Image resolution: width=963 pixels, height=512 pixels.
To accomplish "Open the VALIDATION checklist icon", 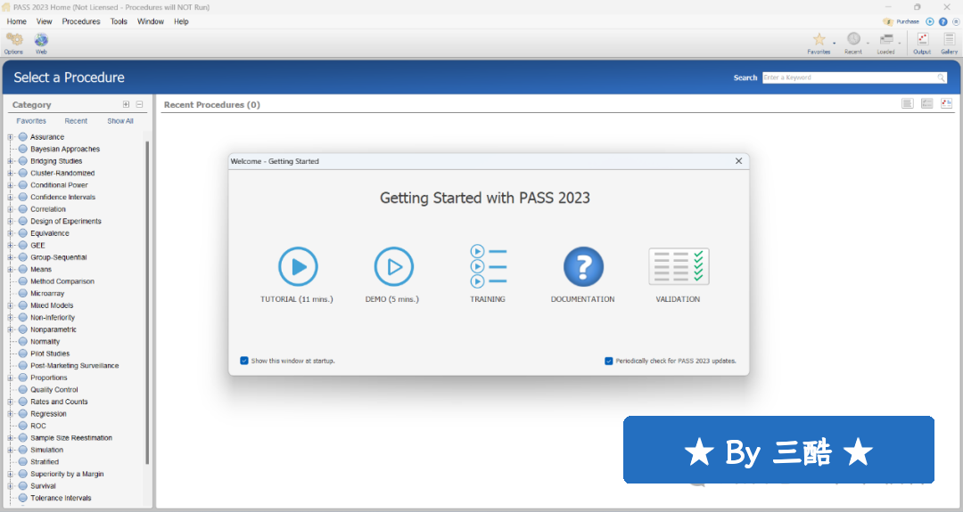I will (679, 267).
